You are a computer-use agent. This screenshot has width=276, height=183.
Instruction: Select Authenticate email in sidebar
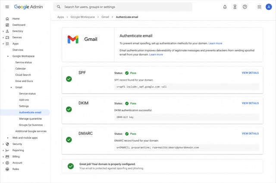coord(30,113)
